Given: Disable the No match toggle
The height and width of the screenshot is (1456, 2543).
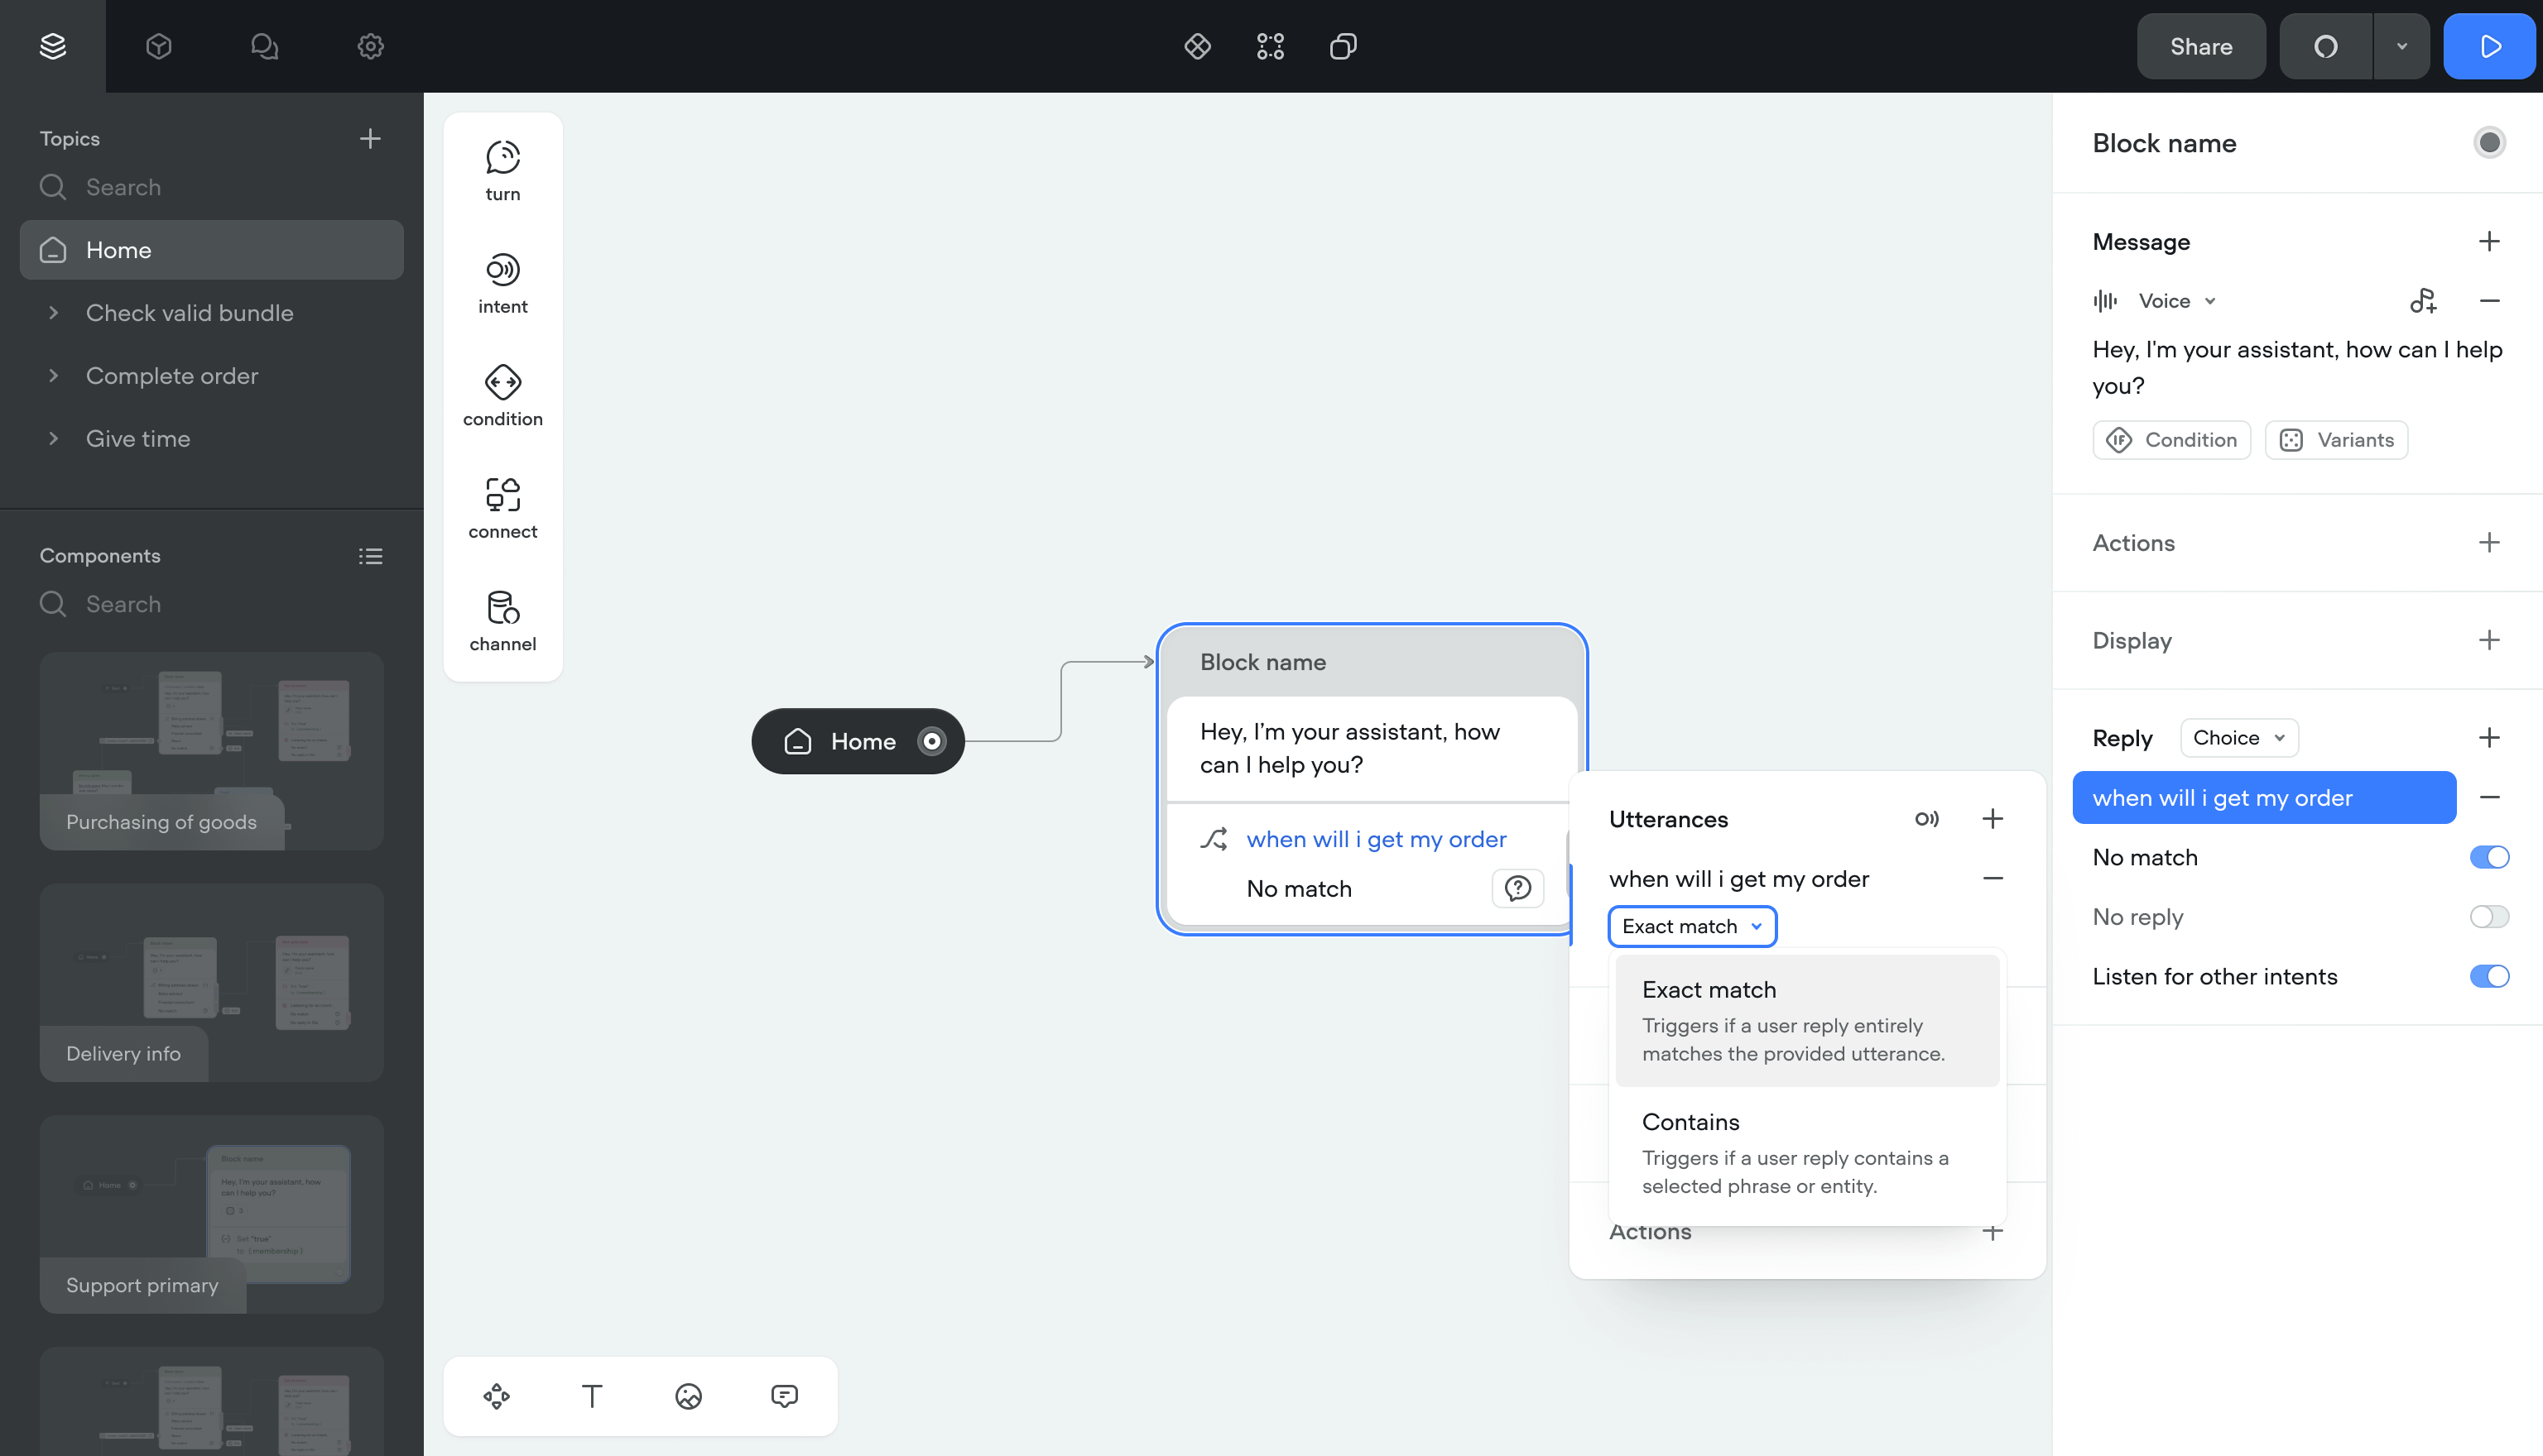Looking at the screenshot, I should (x=2488, y=856).
